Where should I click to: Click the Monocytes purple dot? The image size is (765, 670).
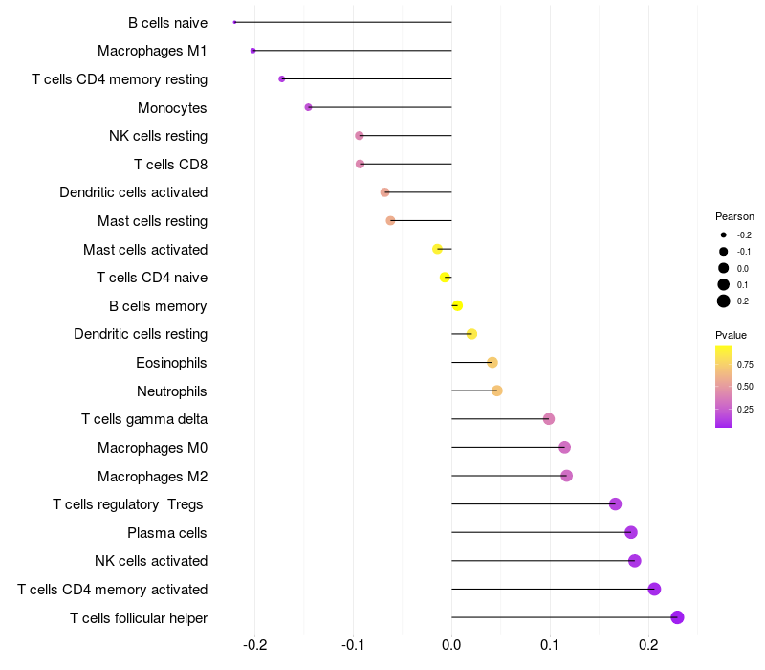click(308, 107)
